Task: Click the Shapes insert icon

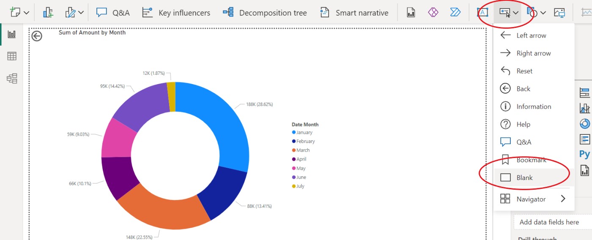Action: pyautogui.click(x=532, y=13)
